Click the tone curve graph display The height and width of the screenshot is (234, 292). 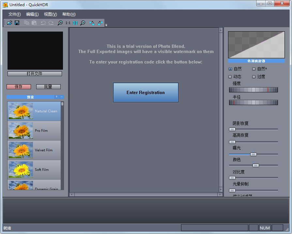point(256,45)
